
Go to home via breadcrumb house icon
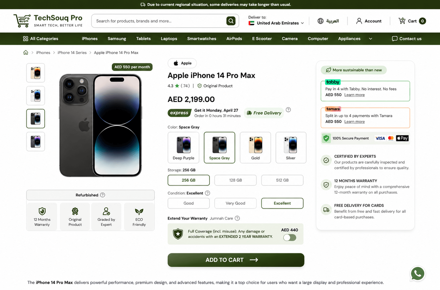click(x=26, y=52)
